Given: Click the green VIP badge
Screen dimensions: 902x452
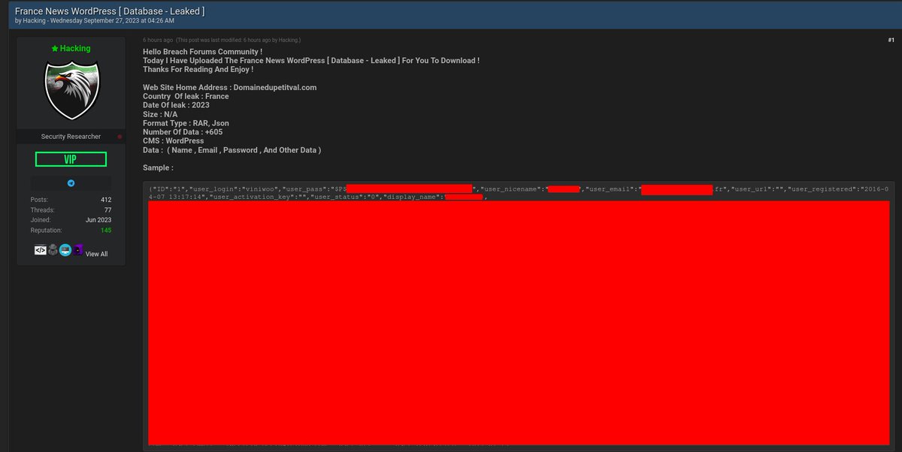Looking at the screenshot, I should [71, 159].
